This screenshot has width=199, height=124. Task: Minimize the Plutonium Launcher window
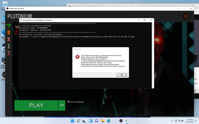[x=178, y=8]
